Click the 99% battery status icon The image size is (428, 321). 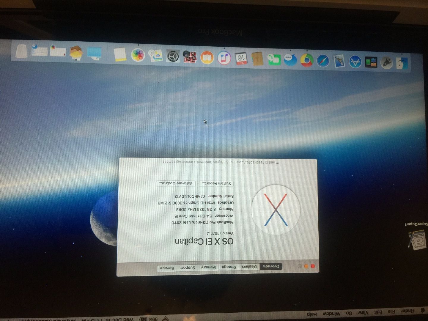(149, 319)
